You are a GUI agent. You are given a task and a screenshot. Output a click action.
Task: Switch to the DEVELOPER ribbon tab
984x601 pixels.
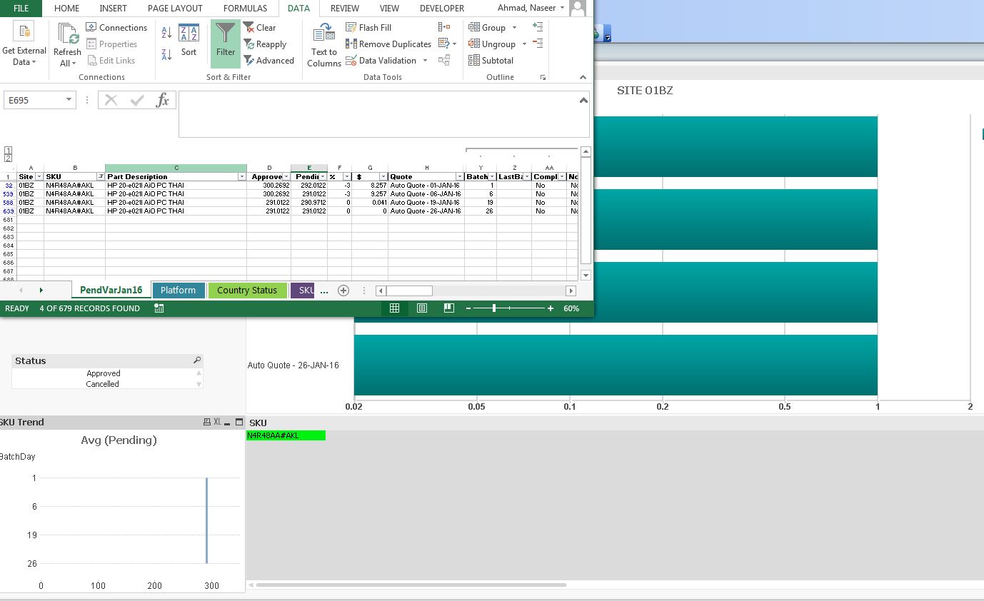tap(442, 9)
